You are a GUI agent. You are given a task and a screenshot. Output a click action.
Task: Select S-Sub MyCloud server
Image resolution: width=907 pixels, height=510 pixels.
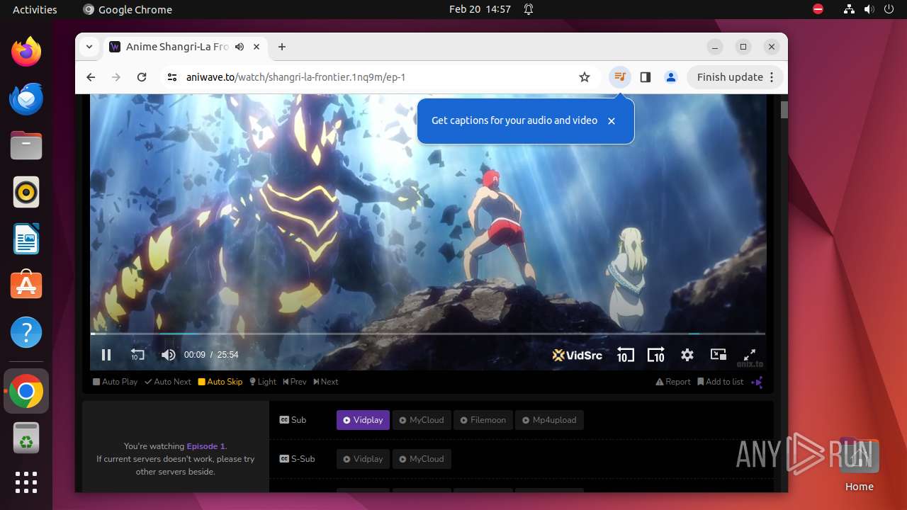pos(422,459)
